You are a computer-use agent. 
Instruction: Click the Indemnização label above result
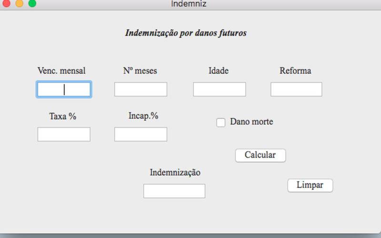(175, 172)
